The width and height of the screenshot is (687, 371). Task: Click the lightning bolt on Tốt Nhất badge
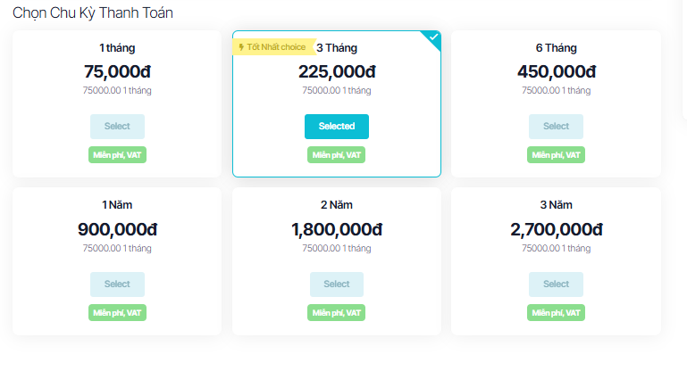pos(241,46)
